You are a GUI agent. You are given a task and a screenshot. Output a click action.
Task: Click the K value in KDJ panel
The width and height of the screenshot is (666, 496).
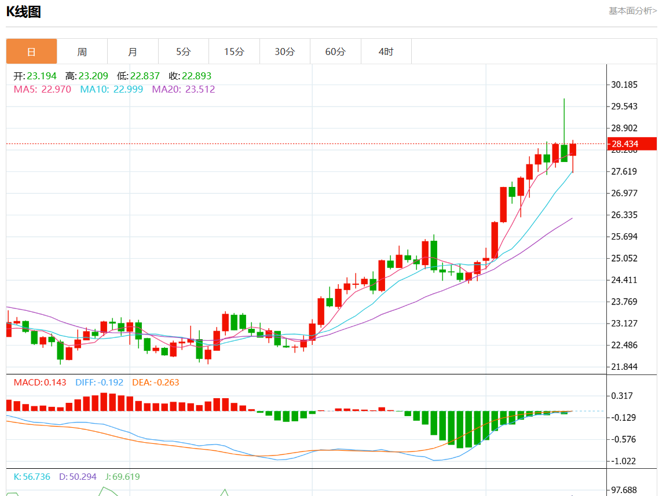point(32,477)
